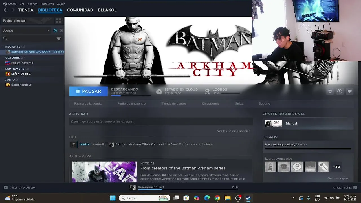The width and height of the screenshot is (361, 203).
Task: Go back with the left arrow
Action: [x=5, y=10]
